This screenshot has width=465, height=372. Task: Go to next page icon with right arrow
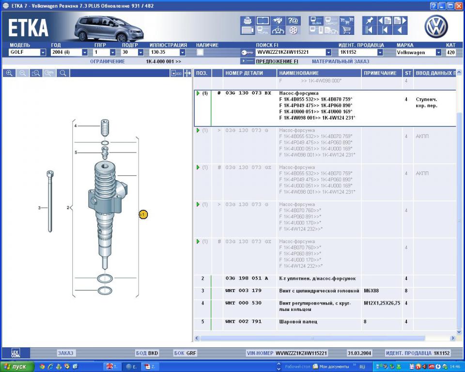(400, 20)
